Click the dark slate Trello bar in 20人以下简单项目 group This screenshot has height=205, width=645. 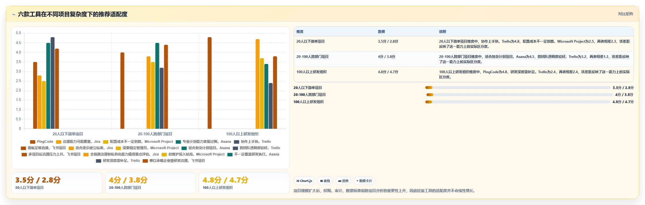tap(53, 83)
